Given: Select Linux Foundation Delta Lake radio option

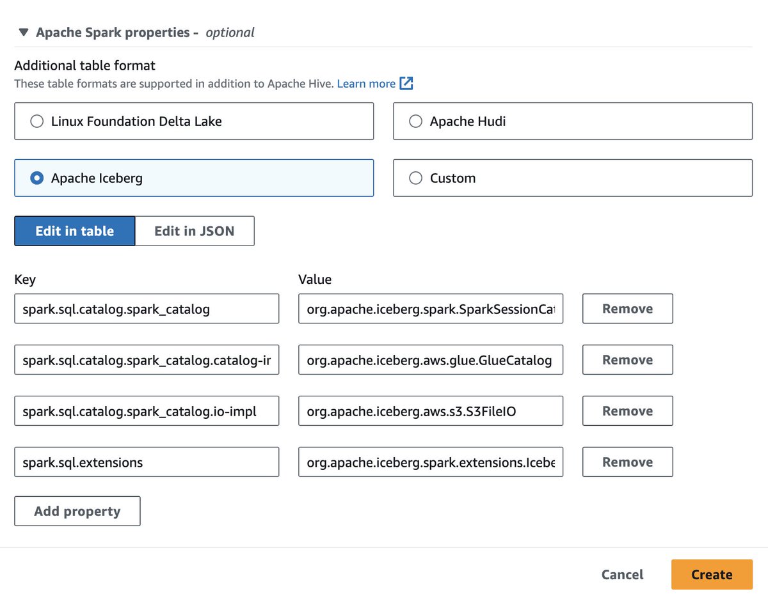Looking at the screenshot, I should [x=194, y=121].
